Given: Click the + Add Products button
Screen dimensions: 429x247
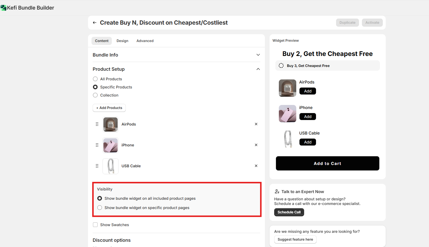Looking at the screenshot, I should 109,108.
